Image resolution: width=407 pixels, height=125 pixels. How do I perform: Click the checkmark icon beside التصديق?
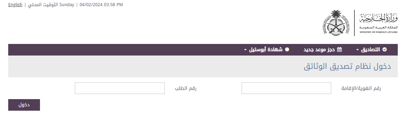[x=385, y=50]
